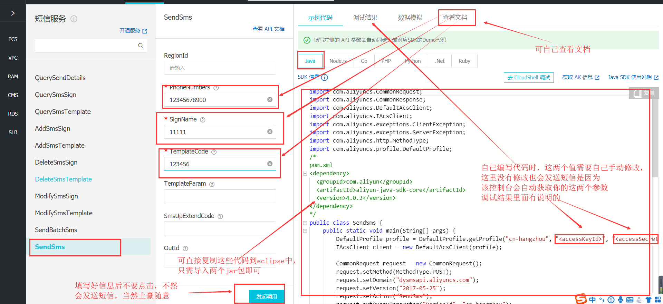
Task: Click the Sogou input method S logo
Action: (x=581, y=299)
